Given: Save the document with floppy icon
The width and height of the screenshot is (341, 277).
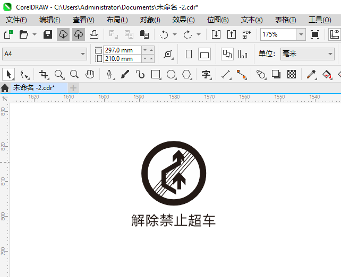Looking at the screenshot, I should pyautogui.click(x=48, y=34).
